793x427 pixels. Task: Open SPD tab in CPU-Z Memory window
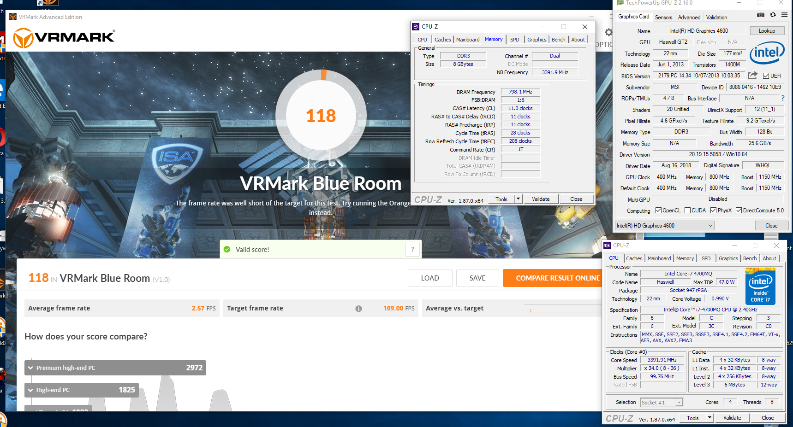(x=515, y=40)
